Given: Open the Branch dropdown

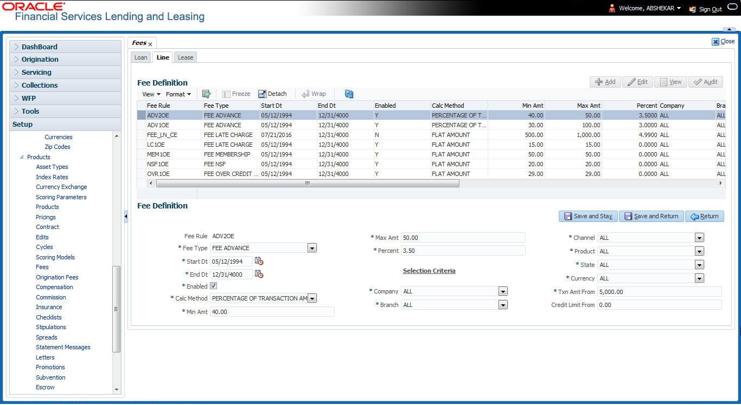Looking at the screenshot, I should (503, 305).
